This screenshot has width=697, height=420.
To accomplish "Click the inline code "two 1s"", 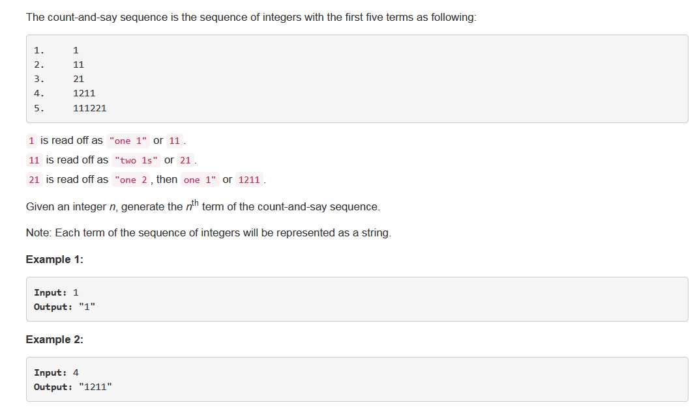I will (136, 160).
